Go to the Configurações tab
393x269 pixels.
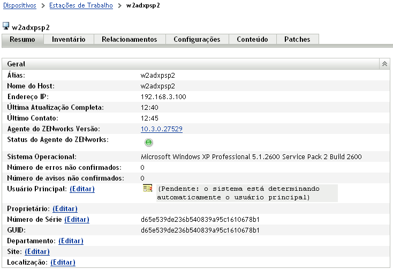pyautogui.click(x=197, y=40)
